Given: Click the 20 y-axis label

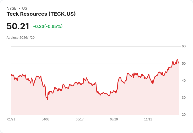Looking at the screenshot, I should 184,115.
